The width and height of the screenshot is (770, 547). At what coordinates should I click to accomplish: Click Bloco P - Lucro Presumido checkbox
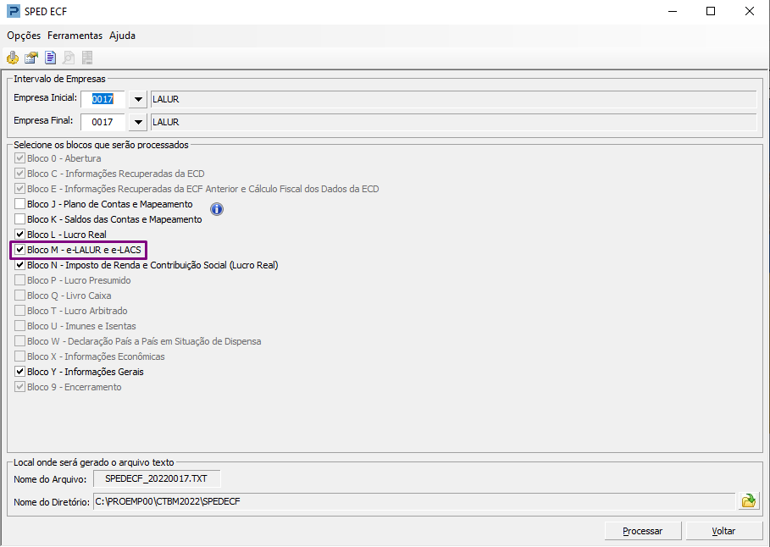(x=19, y=280)
